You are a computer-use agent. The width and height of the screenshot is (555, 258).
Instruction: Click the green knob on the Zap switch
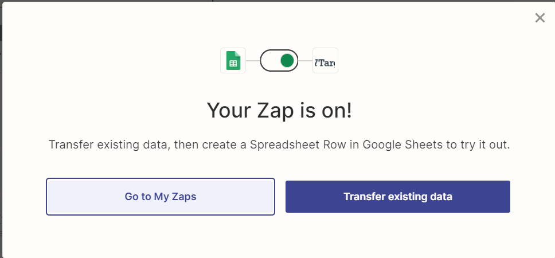pos(287,60)
